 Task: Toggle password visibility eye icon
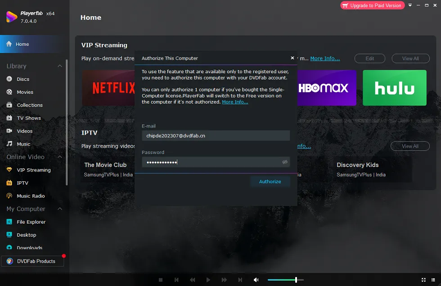[x=285, y=162]
